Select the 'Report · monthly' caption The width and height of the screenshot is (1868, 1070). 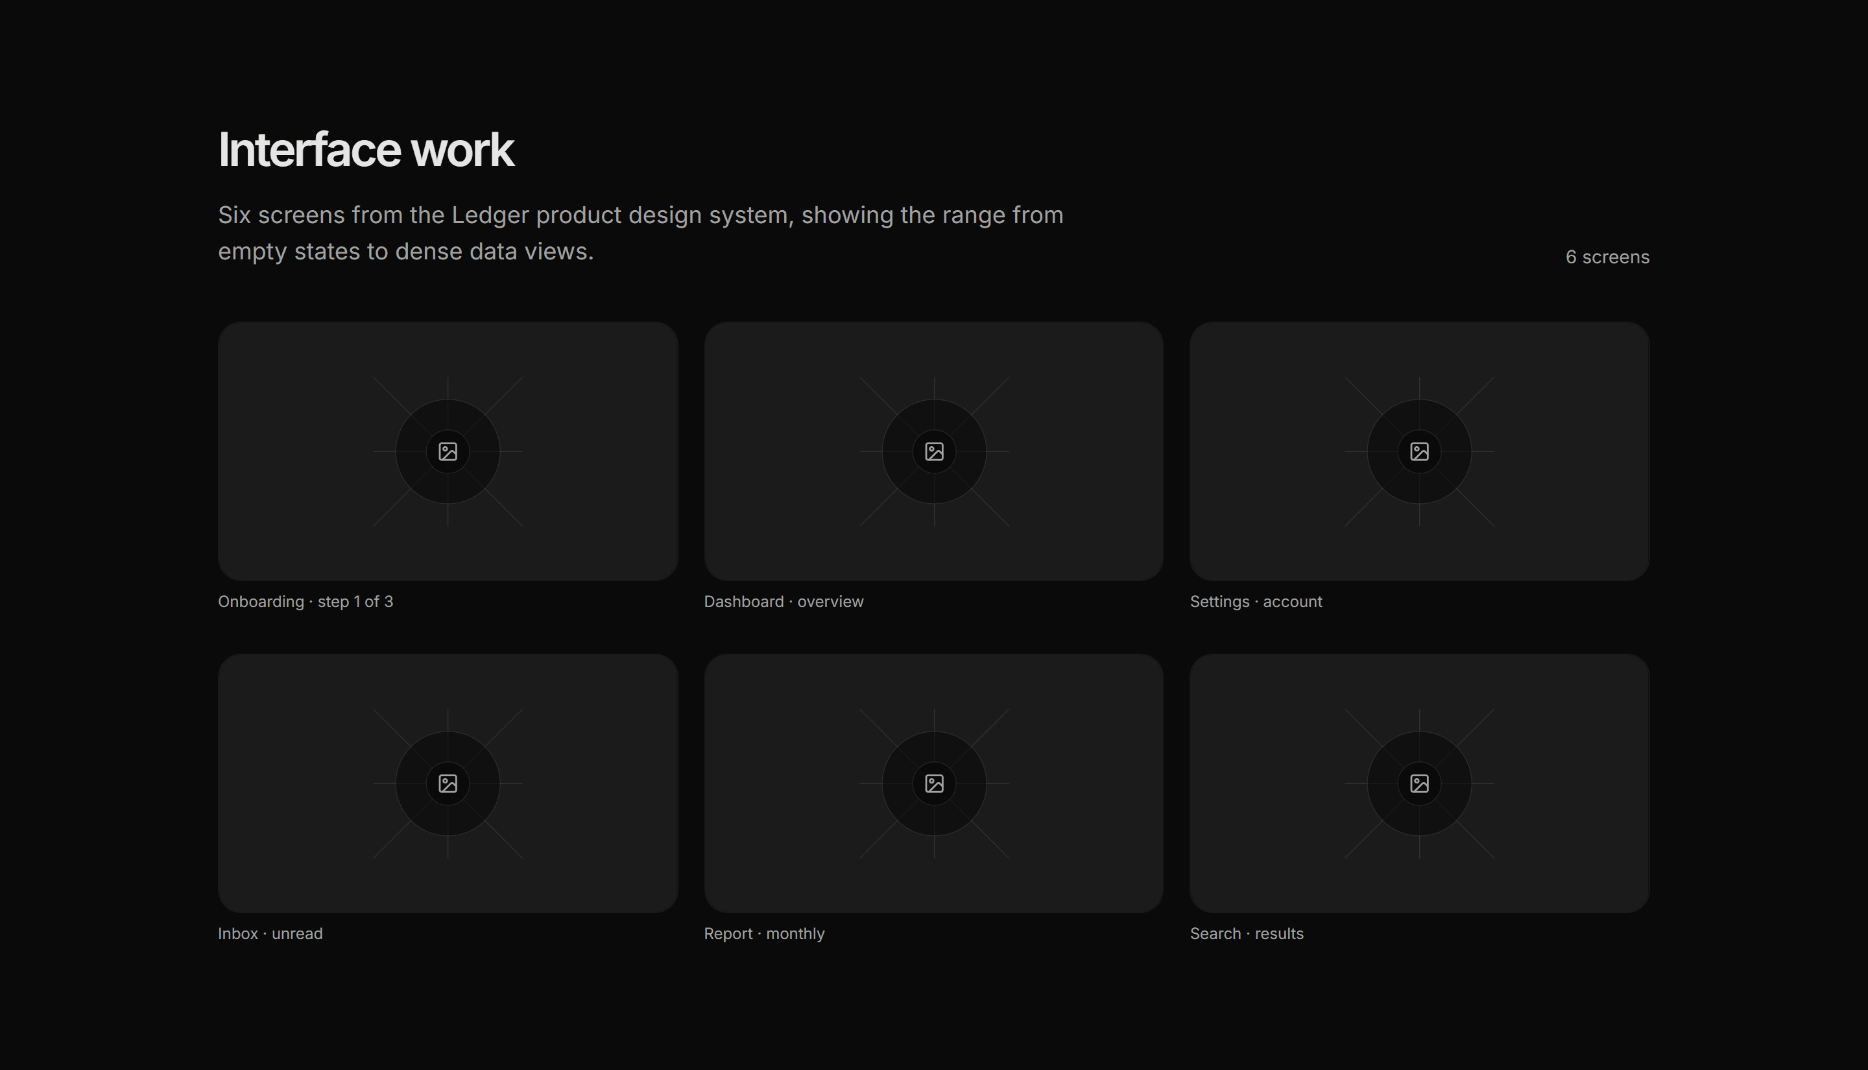point(764,933)
